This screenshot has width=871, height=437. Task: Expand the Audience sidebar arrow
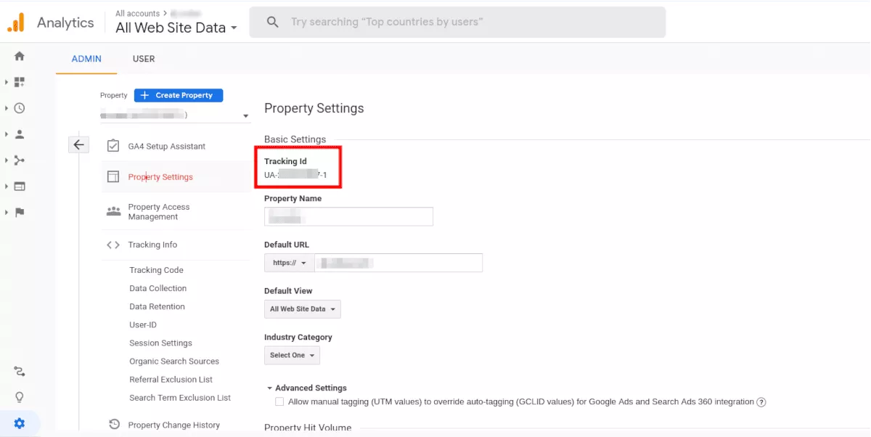click(x=7, y=134)
